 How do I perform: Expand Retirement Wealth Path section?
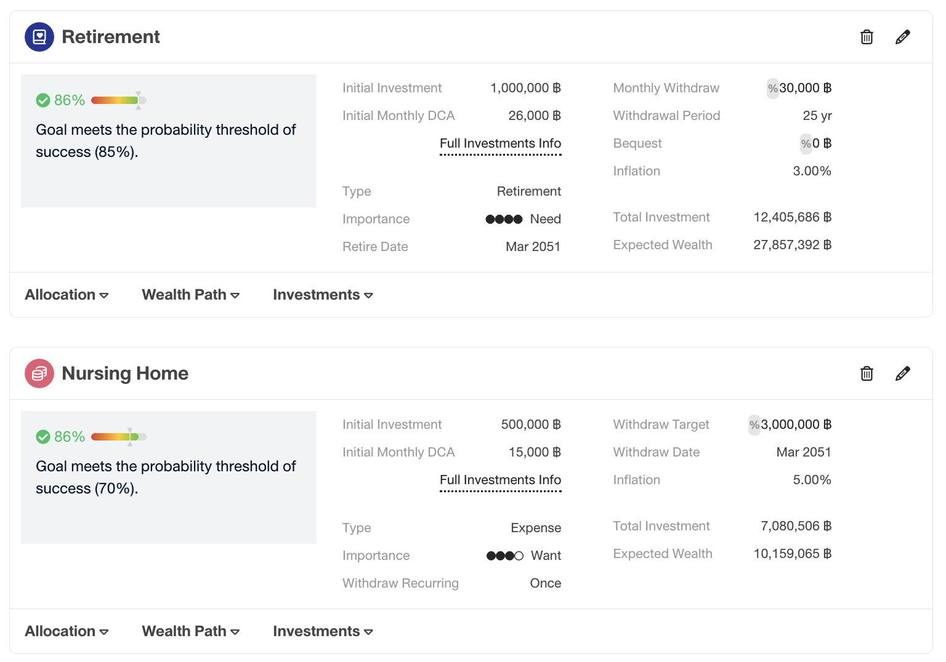pos(190,295)
